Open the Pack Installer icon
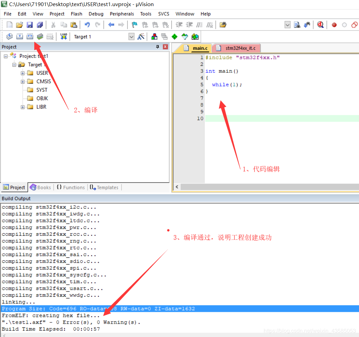359x337 pixels. [195, 37]
